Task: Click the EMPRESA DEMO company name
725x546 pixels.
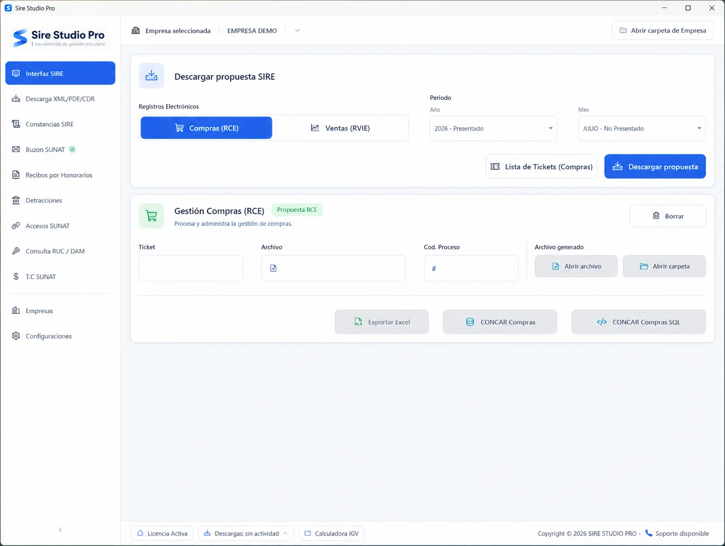Action: click(x=252, y=31)
